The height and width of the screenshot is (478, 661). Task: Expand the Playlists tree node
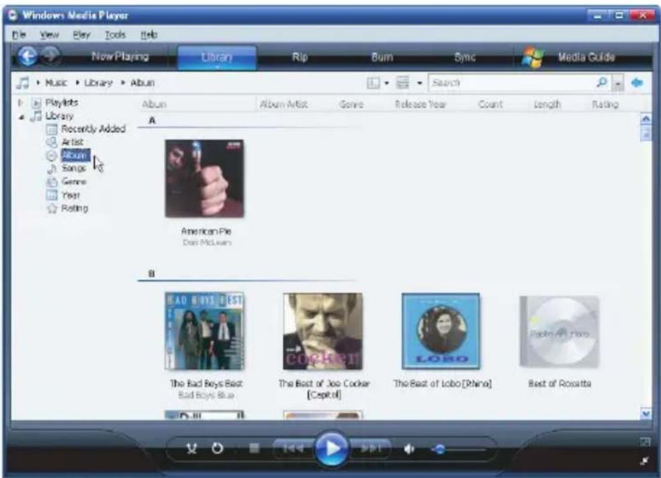coord(19,102)
